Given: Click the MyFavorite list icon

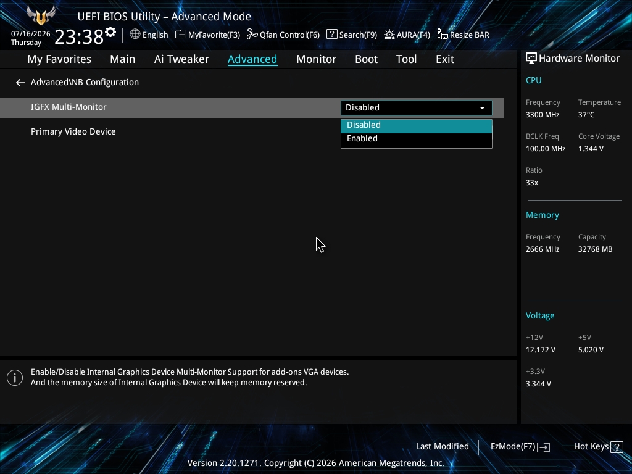Looking at the screenshot, I should (181, 35).
